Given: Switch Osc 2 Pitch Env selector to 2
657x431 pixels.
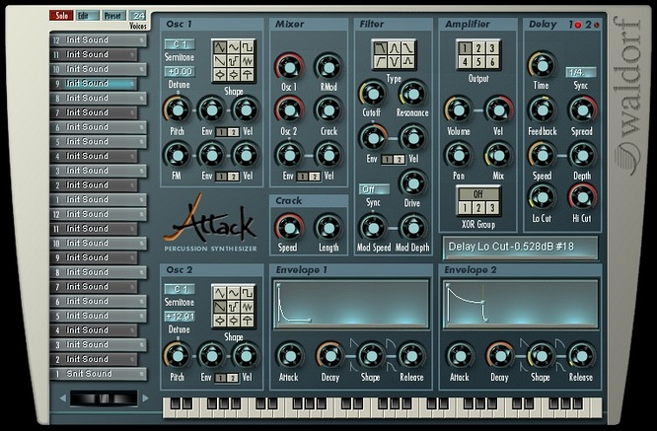Looking at the screenshot, I should pyautogui.click(x=233, y=378).
